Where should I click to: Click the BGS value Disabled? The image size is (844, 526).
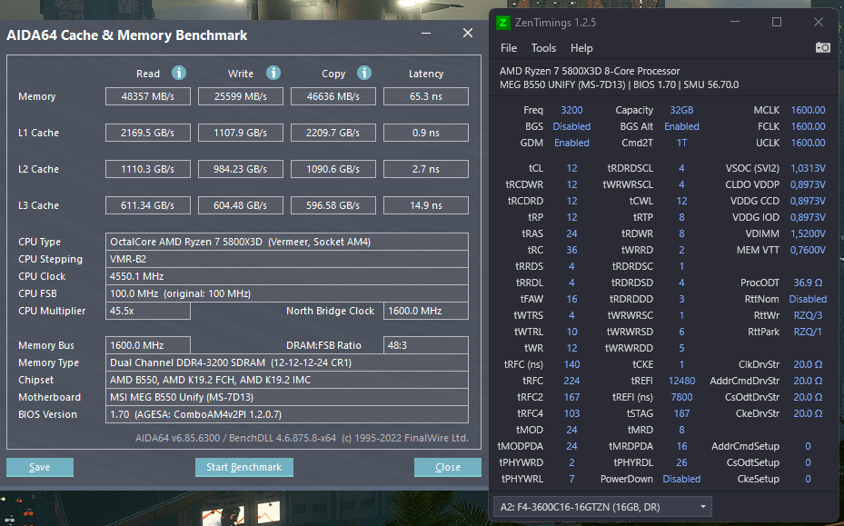coord(571,126)
